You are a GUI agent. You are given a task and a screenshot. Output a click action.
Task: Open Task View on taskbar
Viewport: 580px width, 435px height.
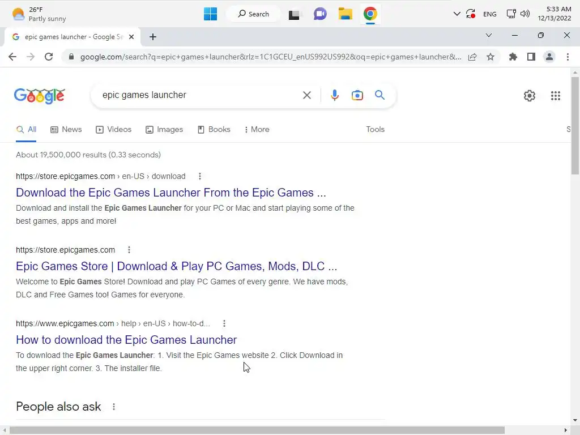pos(295,14)
